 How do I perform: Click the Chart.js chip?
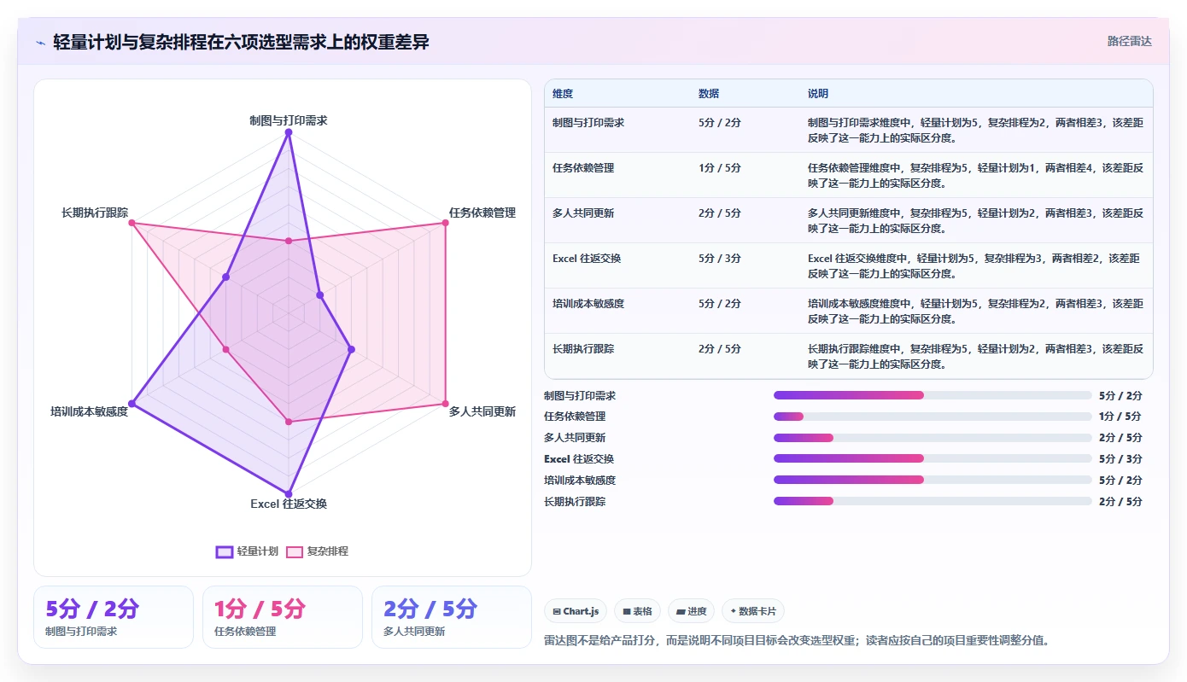(576, 611)
